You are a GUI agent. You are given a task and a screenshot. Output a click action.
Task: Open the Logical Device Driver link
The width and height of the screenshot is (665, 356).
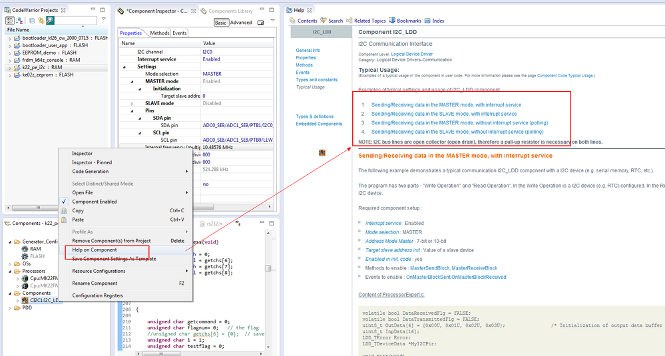412,55
